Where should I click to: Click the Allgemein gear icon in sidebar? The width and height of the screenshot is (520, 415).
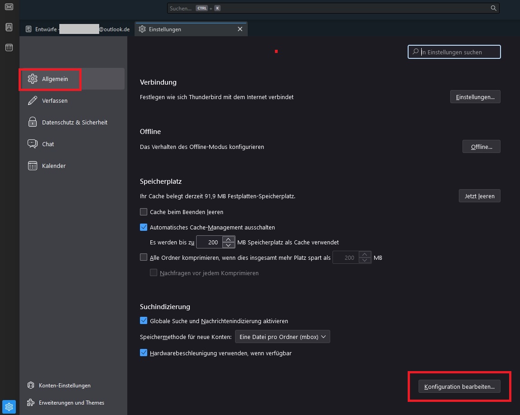tap(33, 79)
